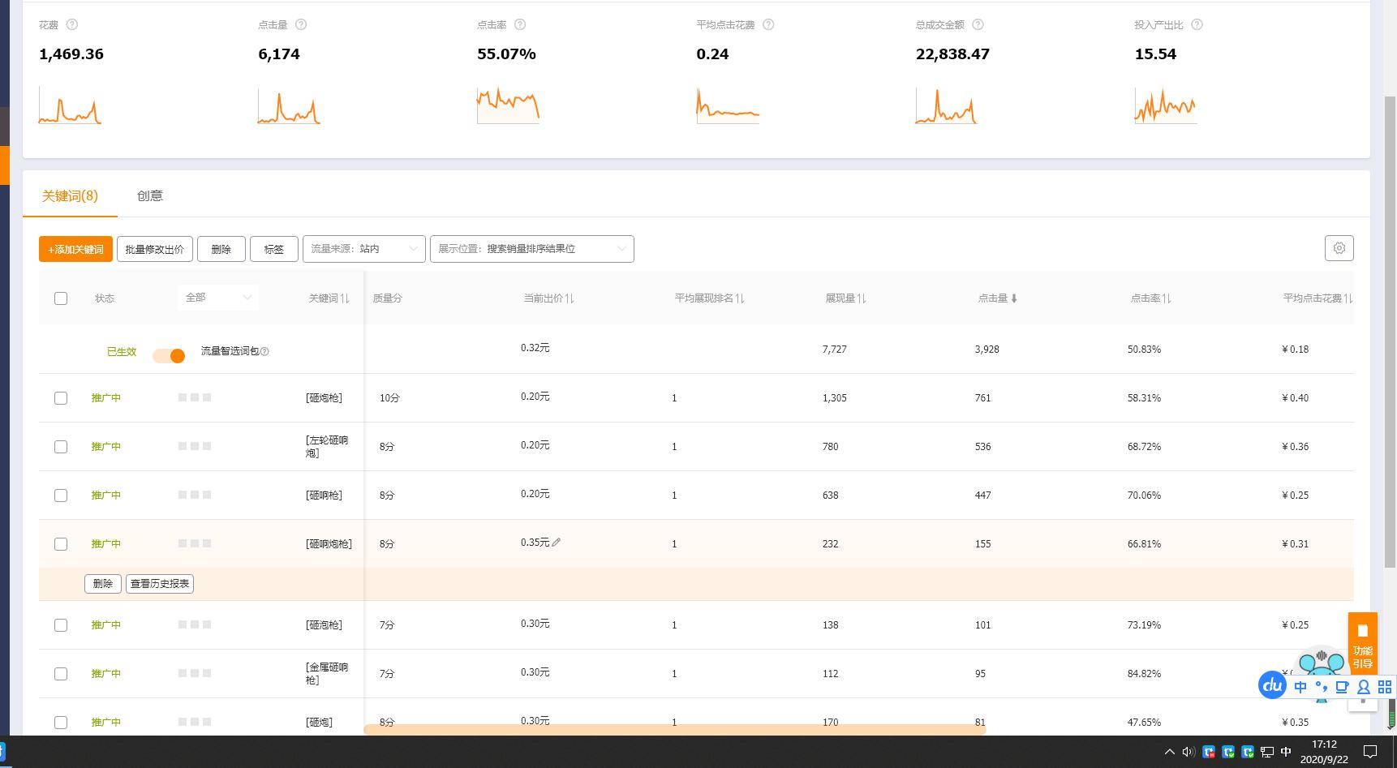Screen dimensions: 1397x768
Task: Click the orange +添加关键词 button
Action: click(x=75, y=249)
